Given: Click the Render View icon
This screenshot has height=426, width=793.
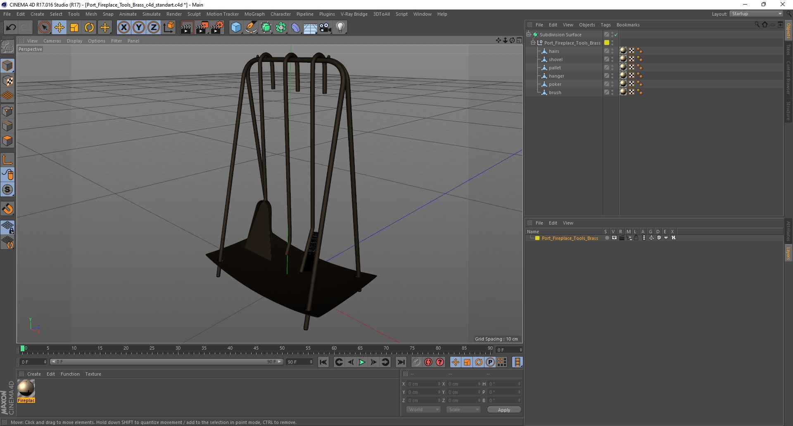Looking at the screenshot, I should click(x=187, y=28).
